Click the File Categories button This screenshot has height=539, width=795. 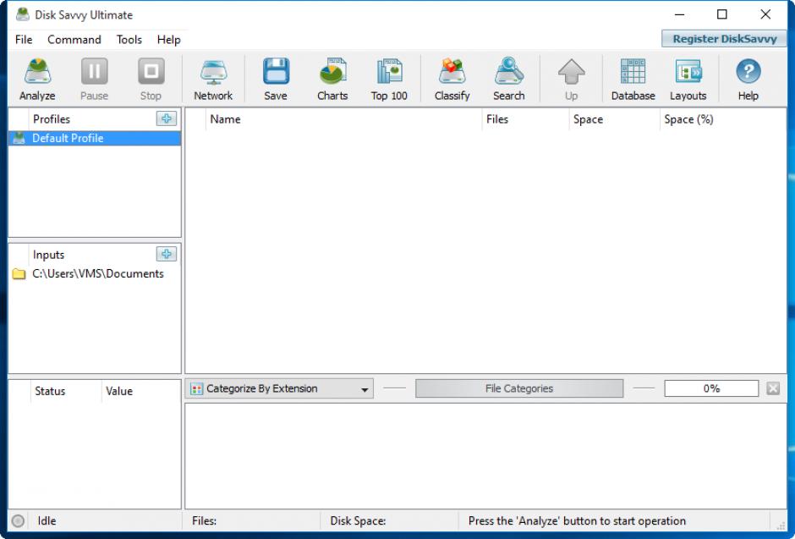[x=519, y=389]
